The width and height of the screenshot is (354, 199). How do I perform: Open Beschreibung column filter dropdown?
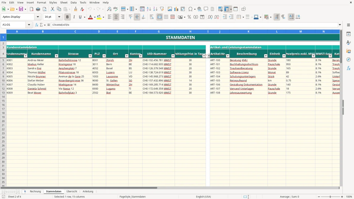click(x=266, y=56)
